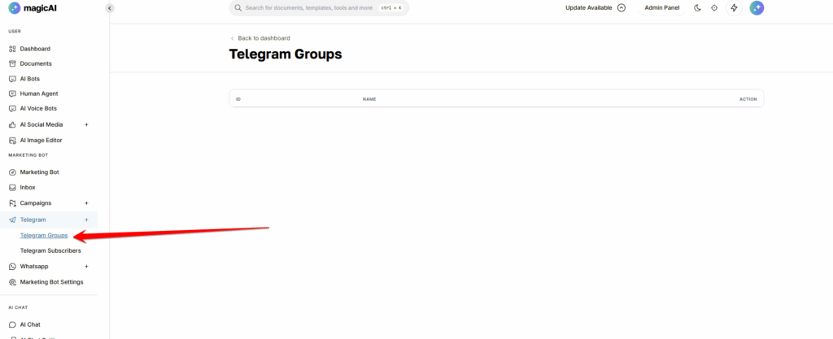Click the search magnifier icon
Viewport: 833px width, 339px height.
coord(238,8)
